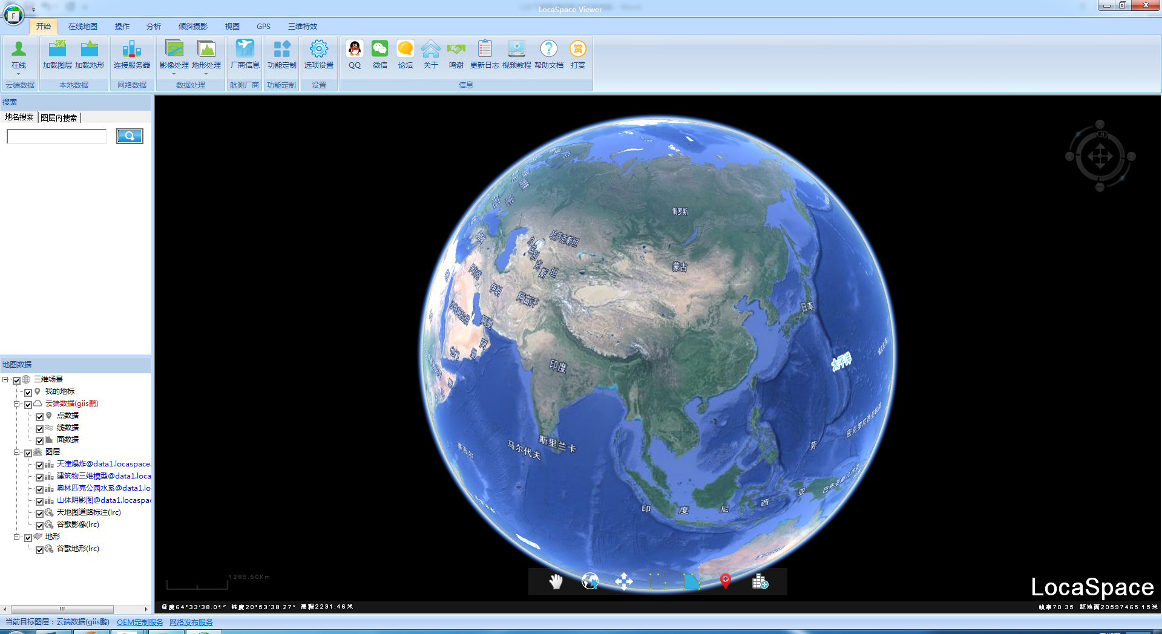Select the draw filled polygon tool
Image resolution: width=1162 pixels, height=634 pixels.
[692, 581]
